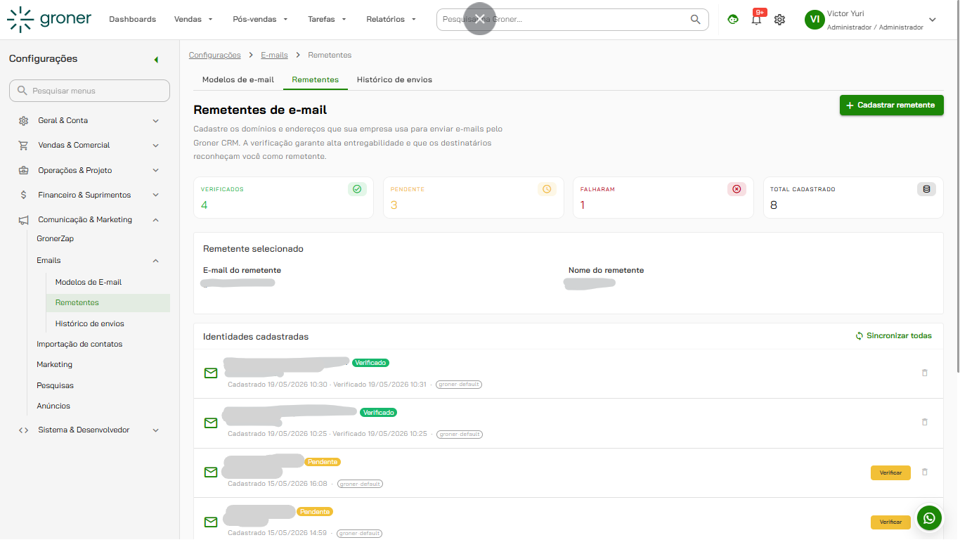Open the notifications bell

click(756, 20)
